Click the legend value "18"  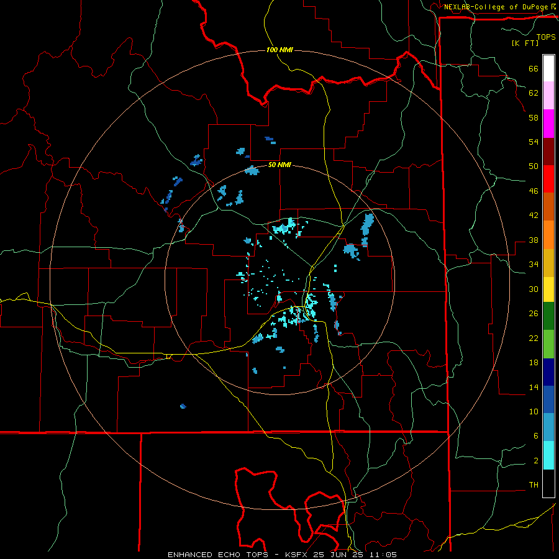point(534,363)
